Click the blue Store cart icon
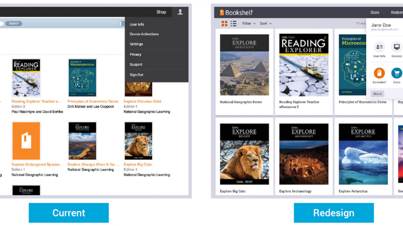Viewport: 403px width, 226px height. [397, 73]
